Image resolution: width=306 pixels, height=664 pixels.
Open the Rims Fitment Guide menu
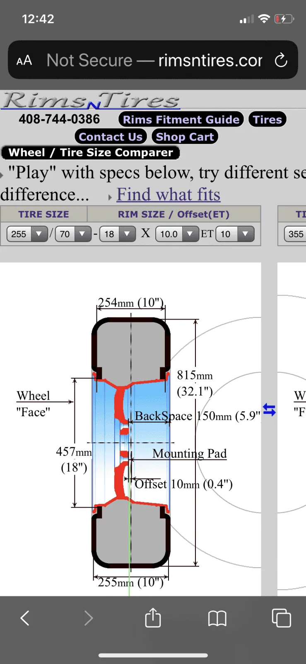point(181,120)
